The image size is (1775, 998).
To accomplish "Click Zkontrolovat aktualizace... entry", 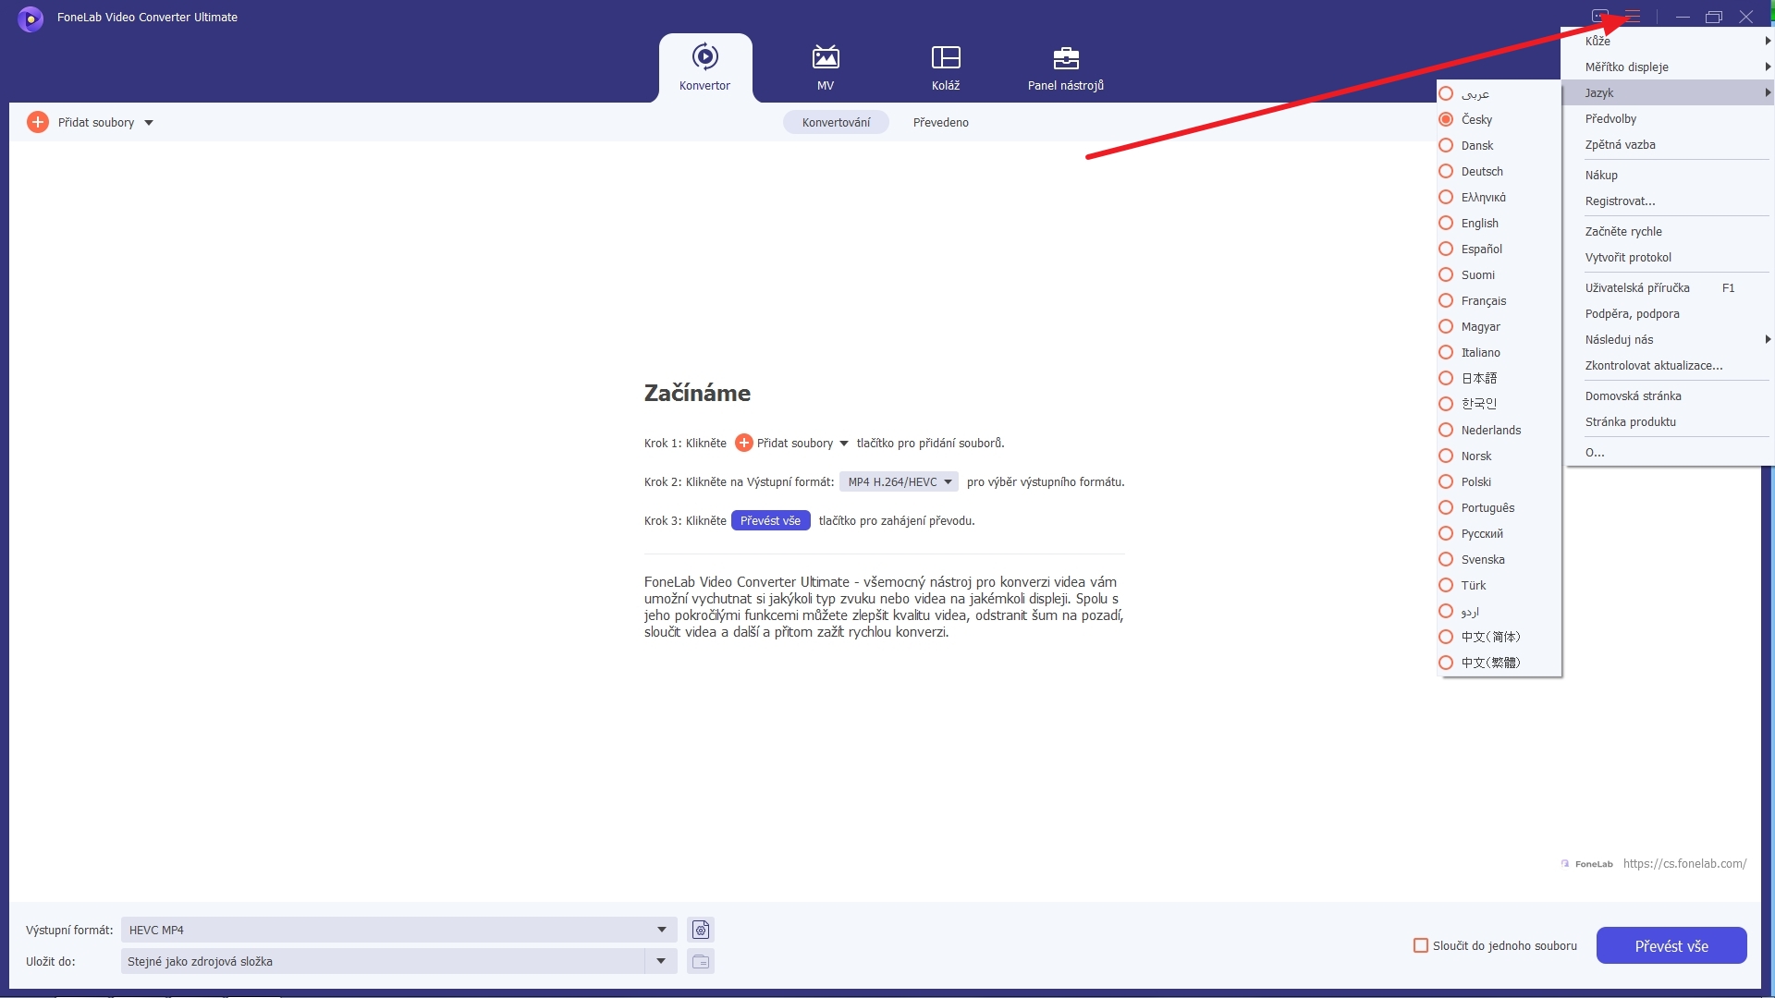I will click(x=1669, y=365).
